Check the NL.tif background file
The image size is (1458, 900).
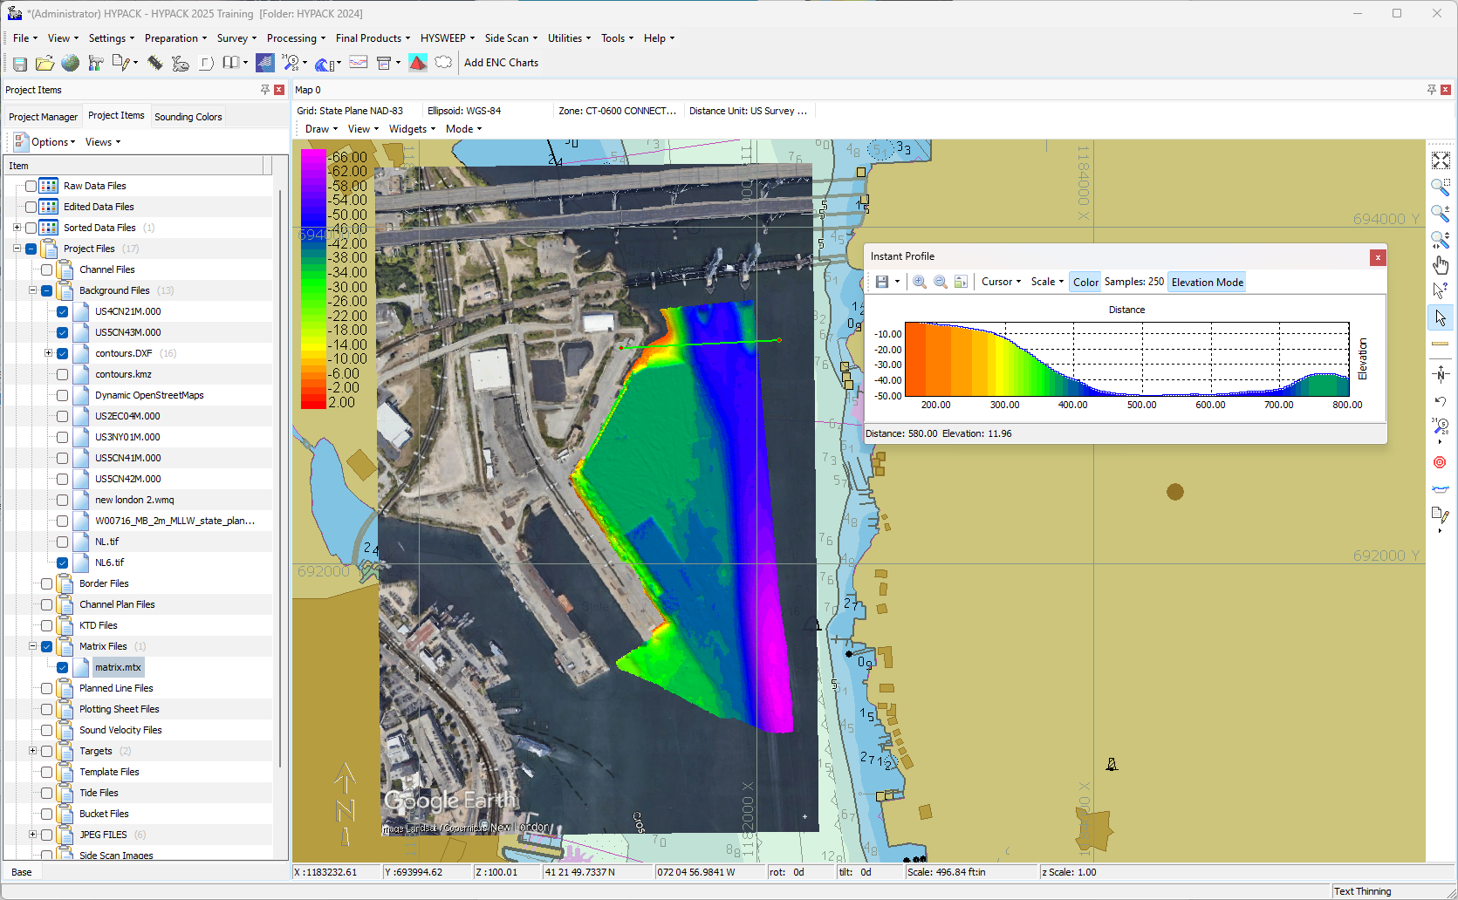point(62,542)
